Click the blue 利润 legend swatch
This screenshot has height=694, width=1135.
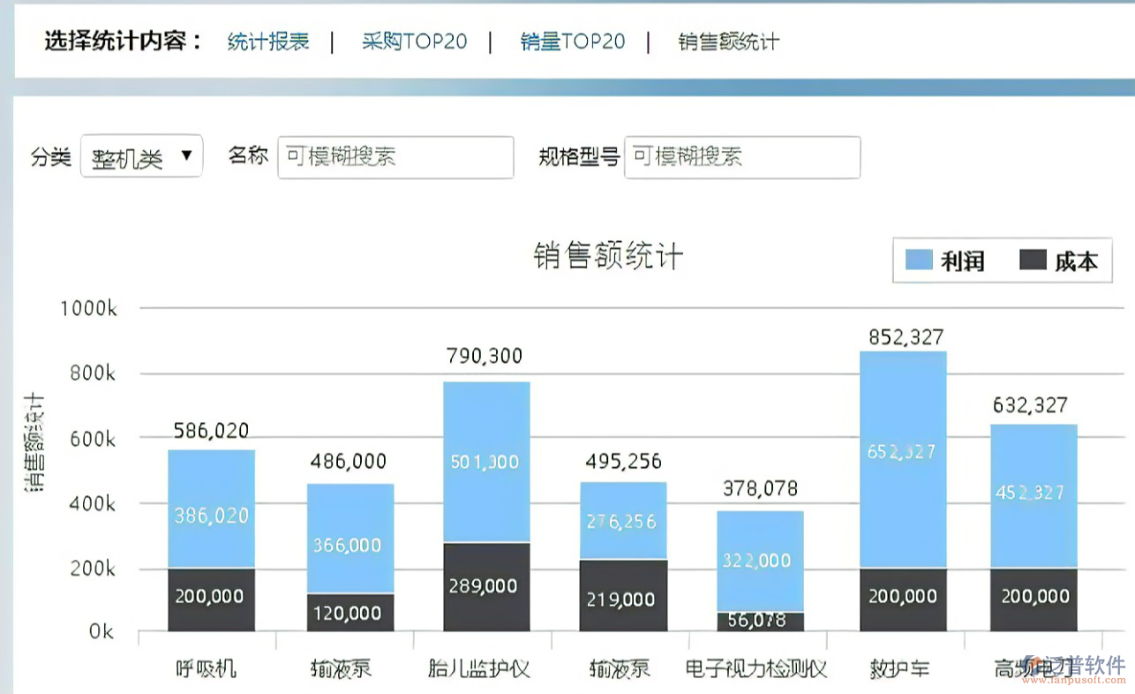(919, 260)
